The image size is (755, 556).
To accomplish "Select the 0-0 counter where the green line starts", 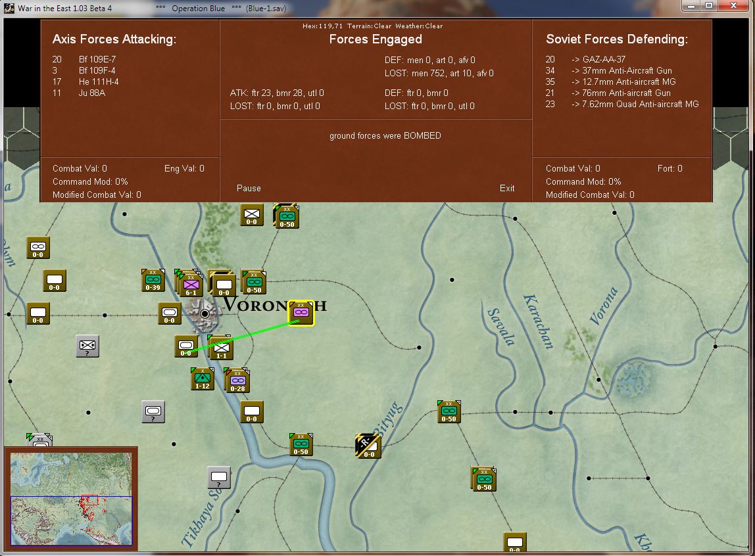I will [186, 346].
